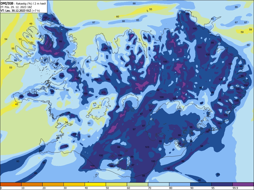Pick the 60–70 pale green legend band
This screenshot has width=254, height=190.
click(x=137, y=184)
